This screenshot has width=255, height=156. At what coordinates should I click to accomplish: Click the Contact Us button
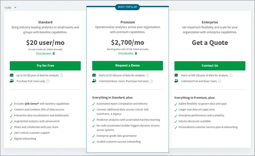click(210, 66)
